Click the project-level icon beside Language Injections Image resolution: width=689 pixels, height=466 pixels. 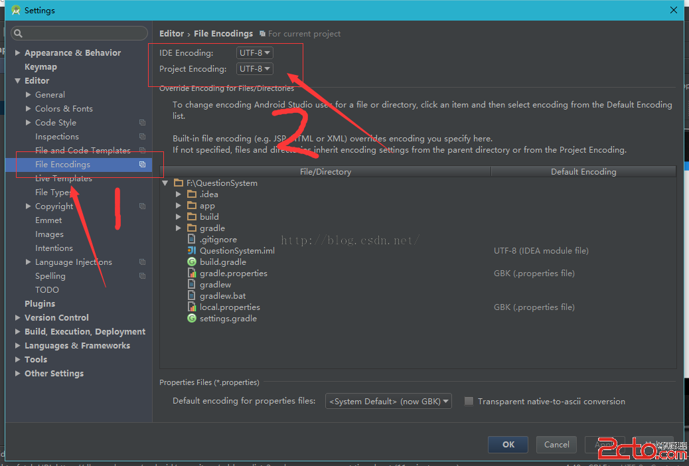142,262
